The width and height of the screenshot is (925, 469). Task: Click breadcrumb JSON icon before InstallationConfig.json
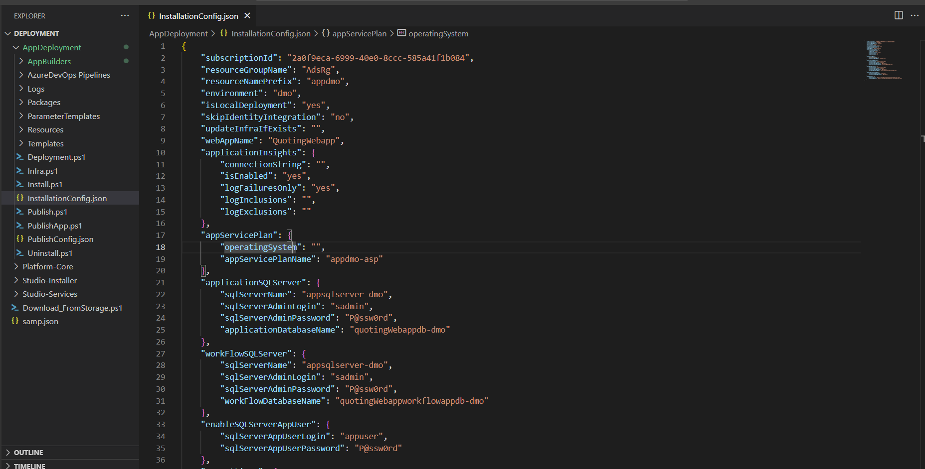click(x=224, y=33)
